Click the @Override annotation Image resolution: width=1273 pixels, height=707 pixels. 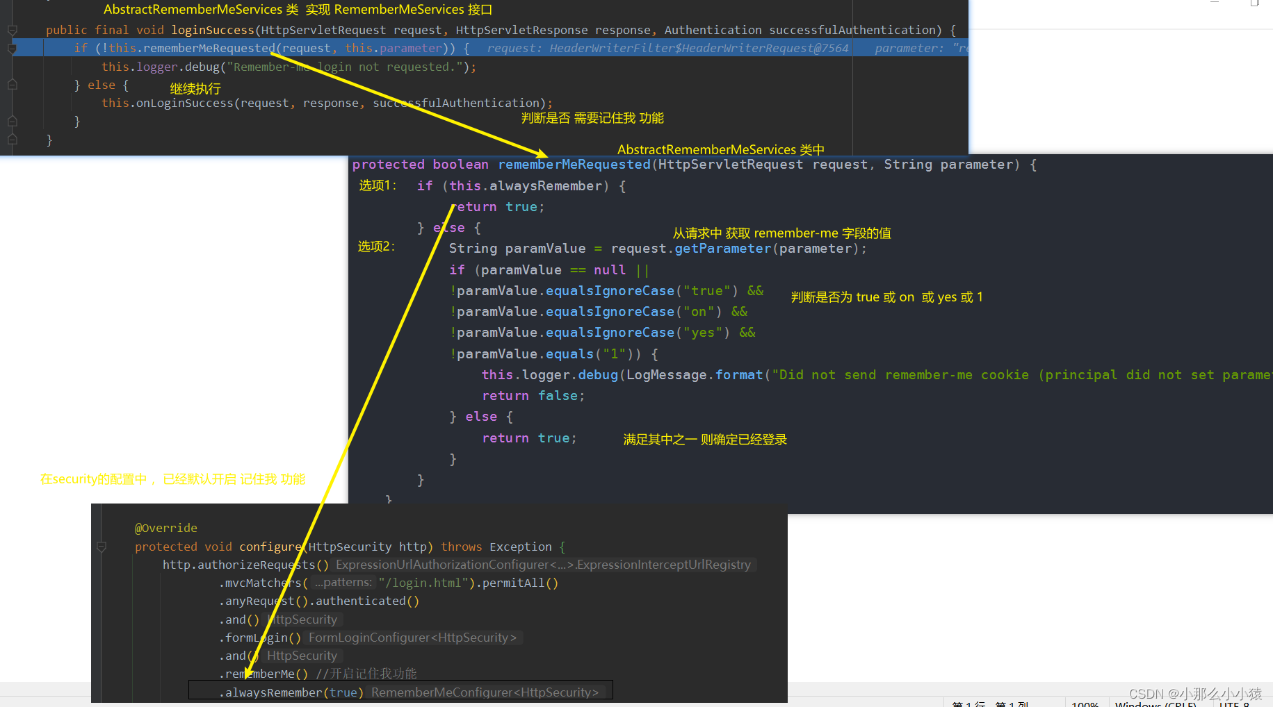(x=165, y=528)
